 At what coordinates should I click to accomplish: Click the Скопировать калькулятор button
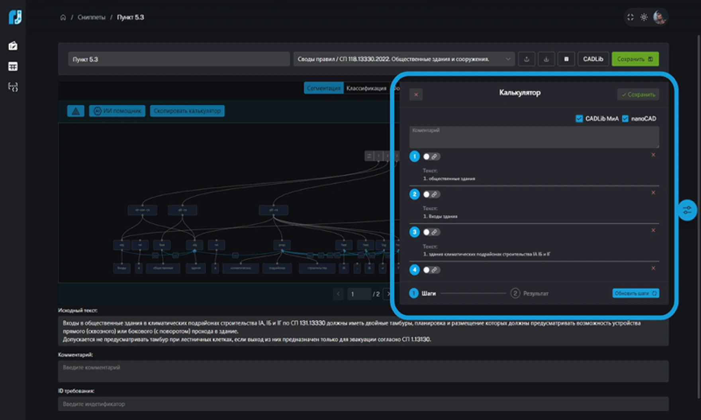coord(187,111)
